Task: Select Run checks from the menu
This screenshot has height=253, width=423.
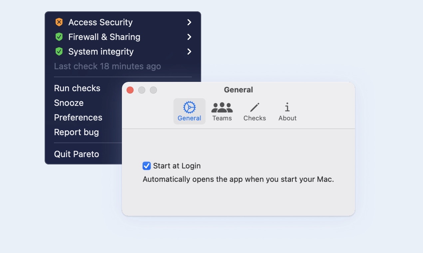Action: tap(77, 88)
